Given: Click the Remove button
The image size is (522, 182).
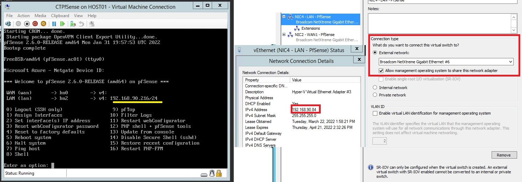Looking at the screenshot, I should [x=503, y=155].
